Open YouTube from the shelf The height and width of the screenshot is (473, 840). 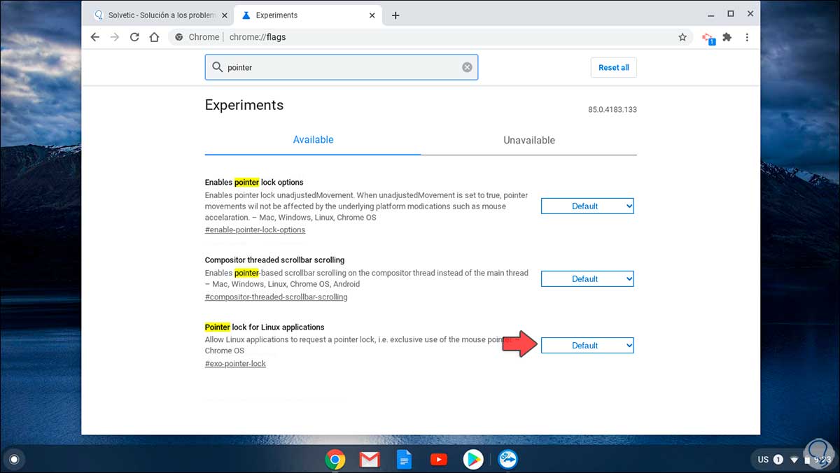(439, 459)
